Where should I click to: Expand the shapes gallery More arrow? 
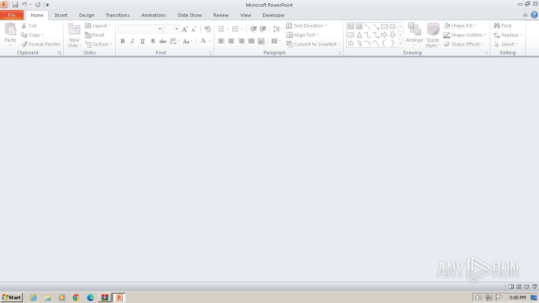[400, 43]
